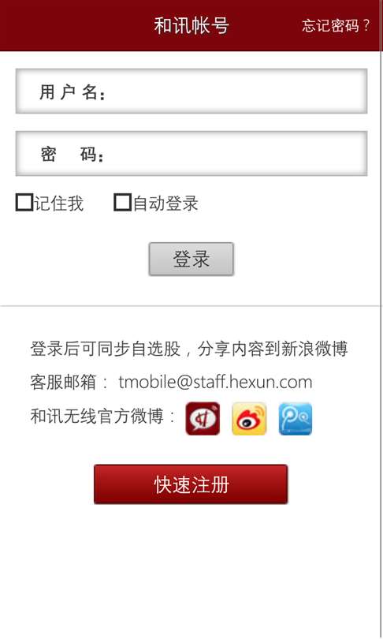Open the Sina Weibo eye logo icon

249,419
